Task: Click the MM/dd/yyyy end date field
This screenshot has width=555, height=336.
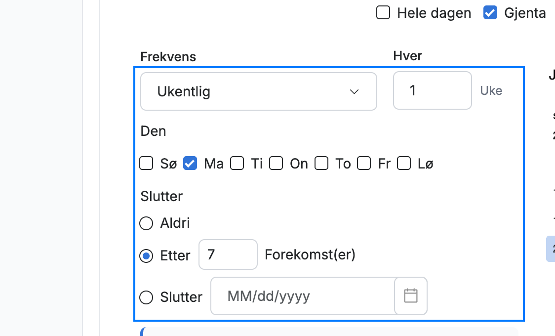Action: click(x=303, y=296)
